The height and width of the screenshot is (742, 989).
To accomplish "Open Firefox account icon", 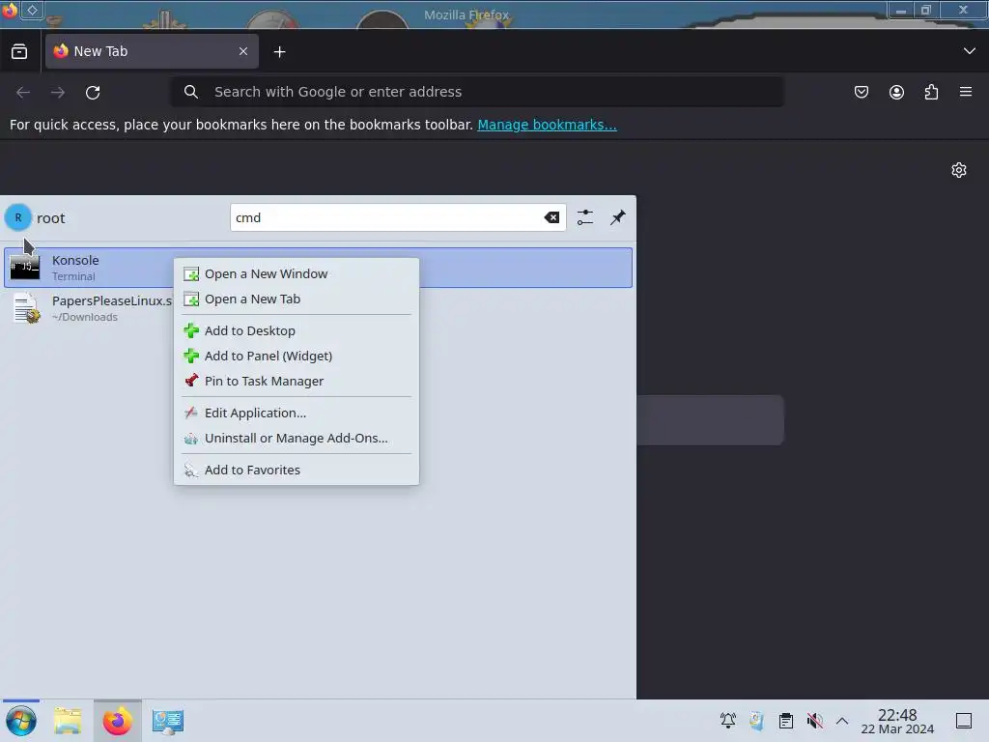I will [x=896, y=92].
